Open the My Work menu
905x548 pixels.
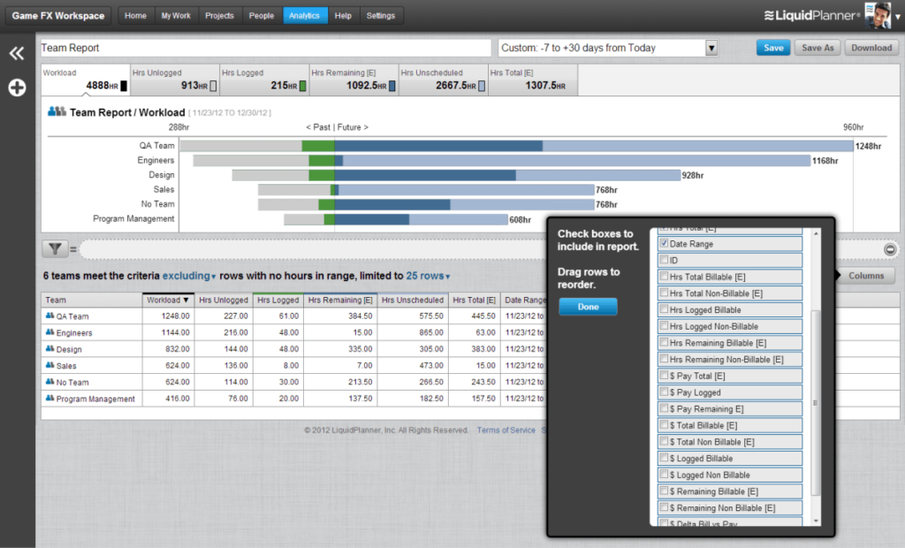(176, 16)
